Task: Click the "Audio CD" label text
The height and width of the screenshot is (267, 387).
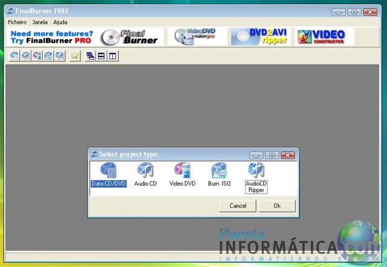Action: click(x=145, y=183)
